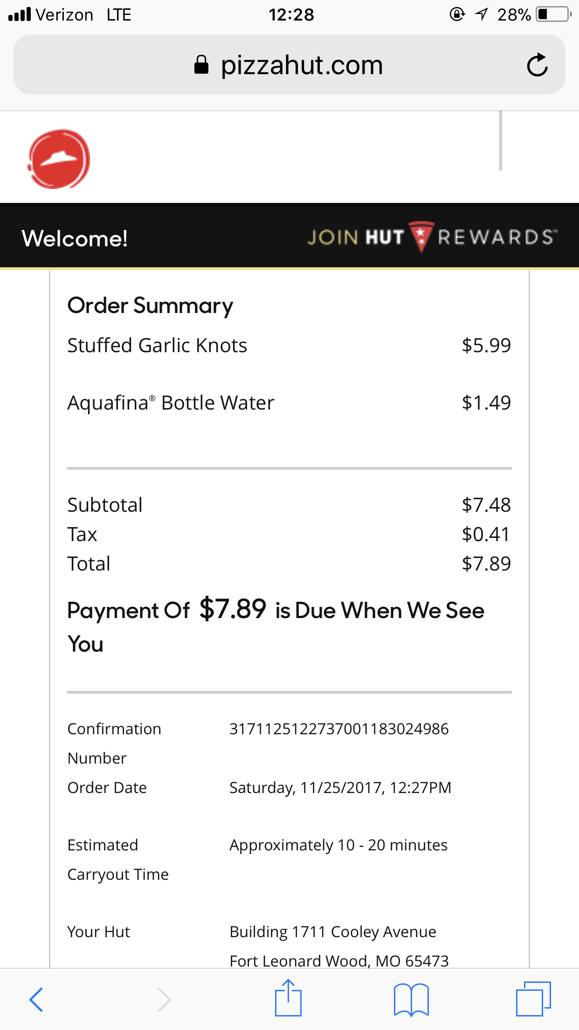Tap the Total amount $7.89 row
The image size is (579, 1030).
[289, 564]
